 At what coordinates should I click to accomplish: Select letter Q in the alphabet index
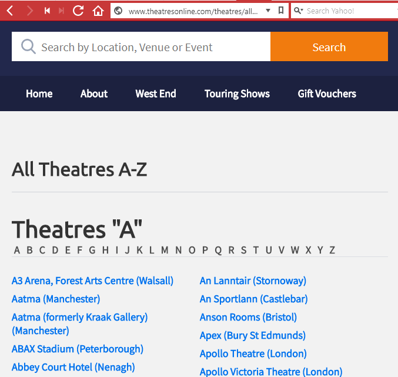coord(218,251)
